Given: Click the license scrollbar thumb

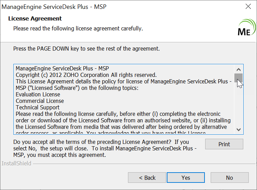Looking at the screenshot, I should coord(239,78).
